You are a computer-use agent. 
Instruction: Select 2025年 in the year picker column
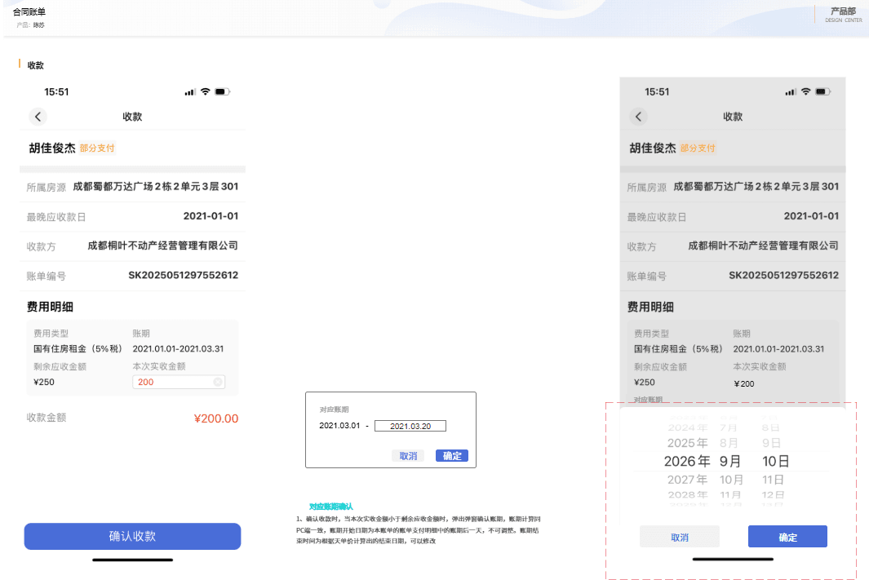point(687,443)
